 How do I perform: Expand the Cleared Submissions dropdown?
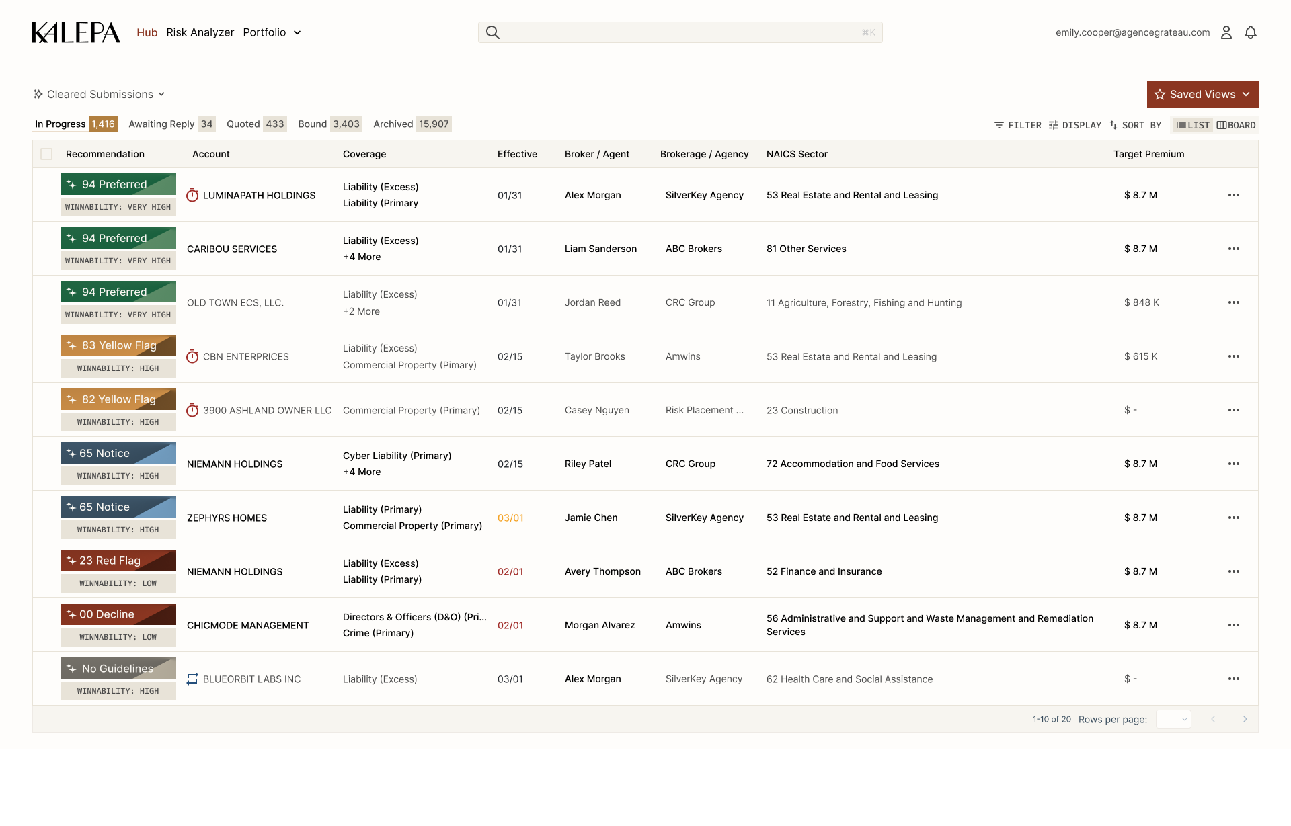coord(100,94)
